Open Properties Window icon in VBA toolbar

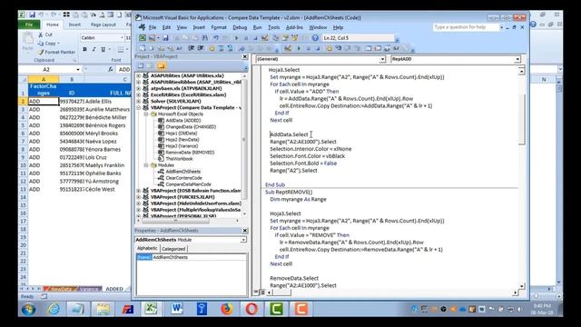pos(285,38)
